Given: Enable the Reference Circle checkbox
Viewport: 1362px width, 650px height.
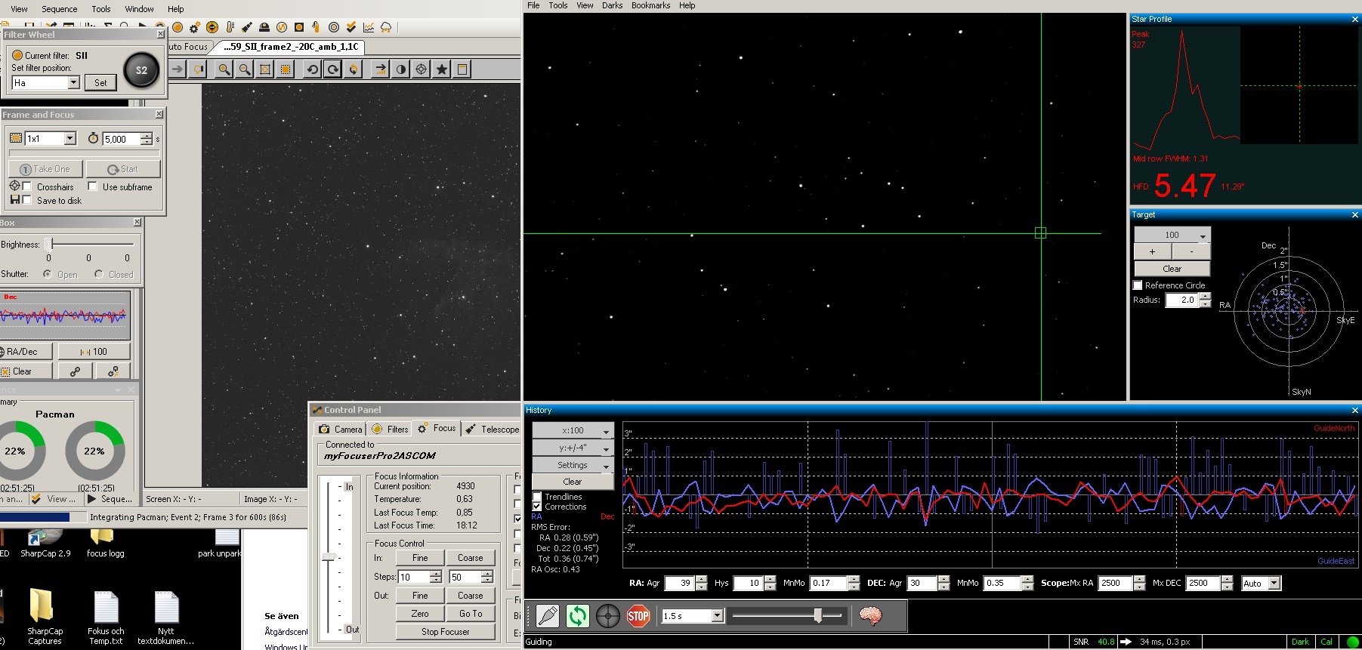Looking at the screenshot, I should 1138,285.
